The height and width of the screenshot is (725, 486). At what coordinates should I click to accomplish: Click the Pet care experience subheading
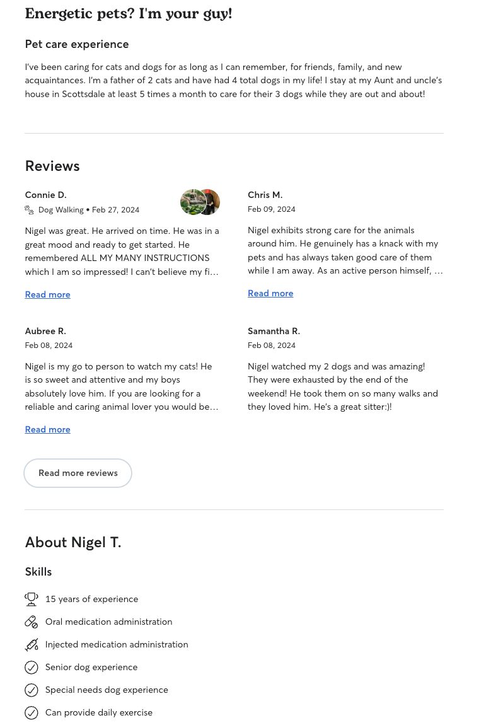[77, 44]
